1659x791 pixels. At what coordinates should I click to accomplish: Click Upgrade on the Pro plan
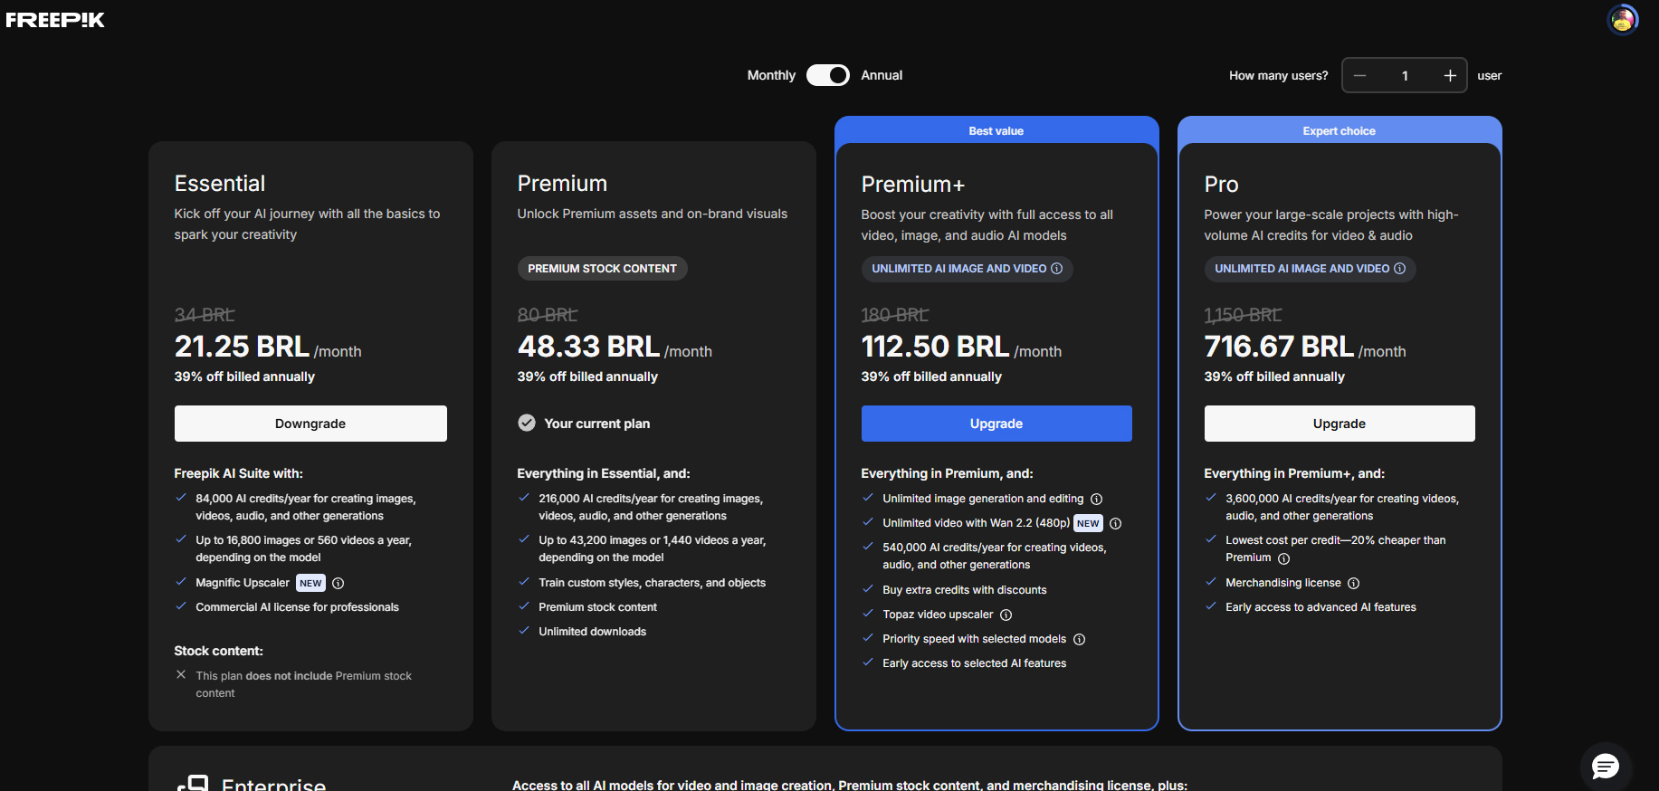(x=1339, y=424)
